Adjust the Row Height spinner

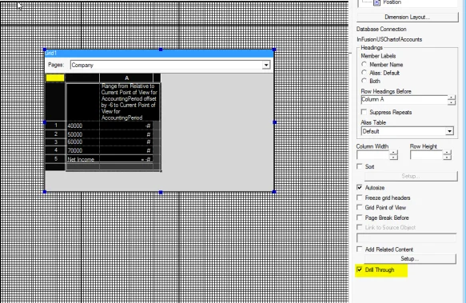click(x=447, y=154)
